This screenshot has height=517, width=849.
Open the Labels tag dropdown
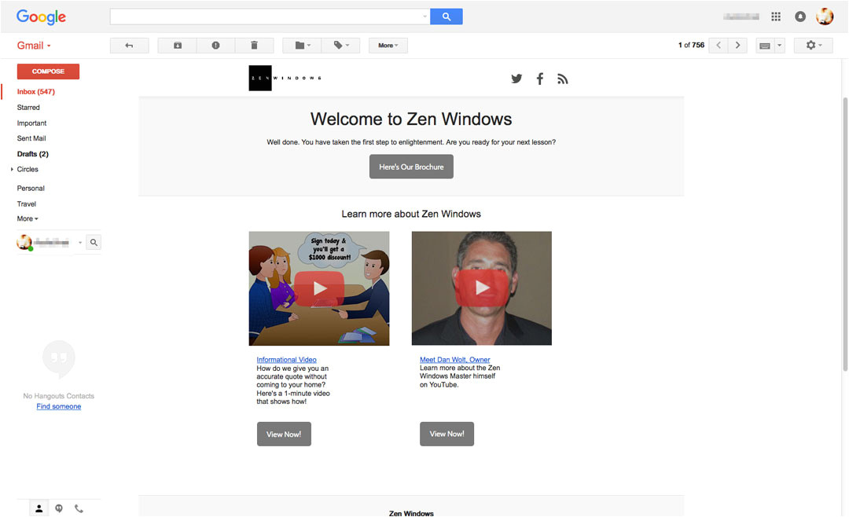click(x=341, y=46)
